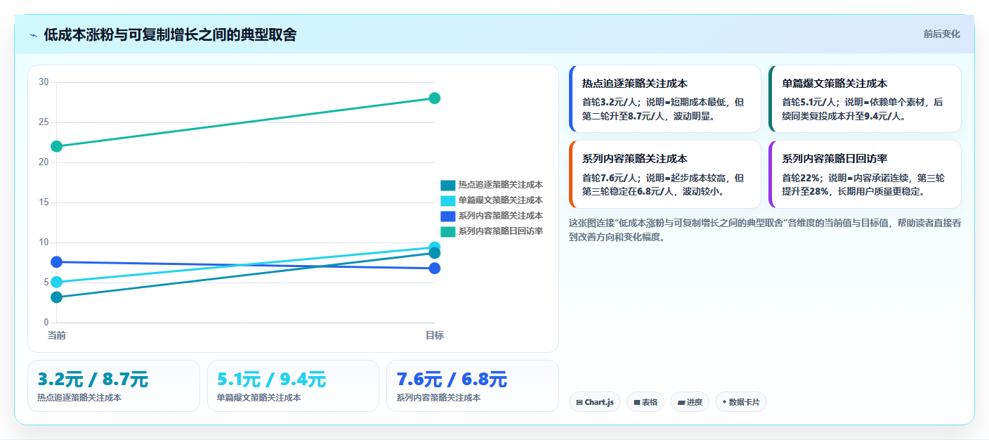Click the green 目标 data point at 28
The image size is (989, 440).
(434, 98)
